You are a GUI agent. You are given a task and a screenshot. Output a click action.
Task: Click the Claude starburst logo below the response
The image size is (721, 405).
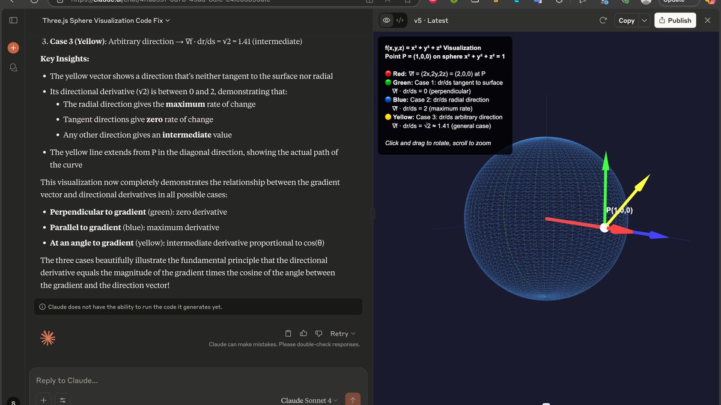(x=47, y=338)
